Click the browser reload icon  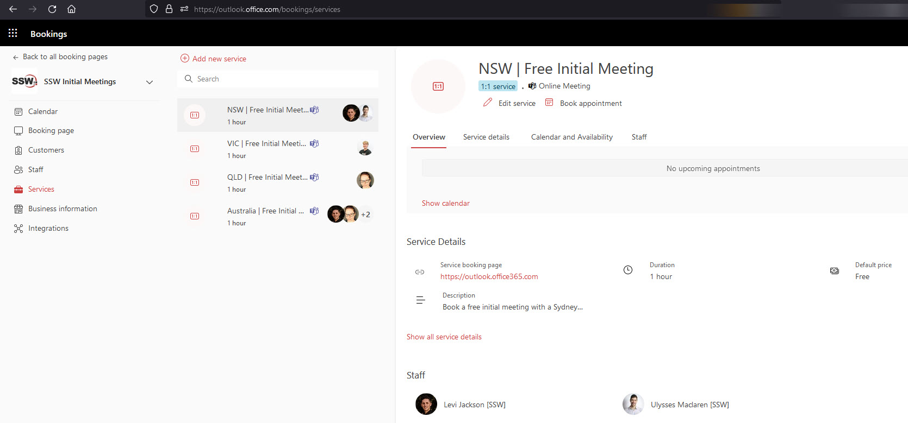tap(52, 9)
